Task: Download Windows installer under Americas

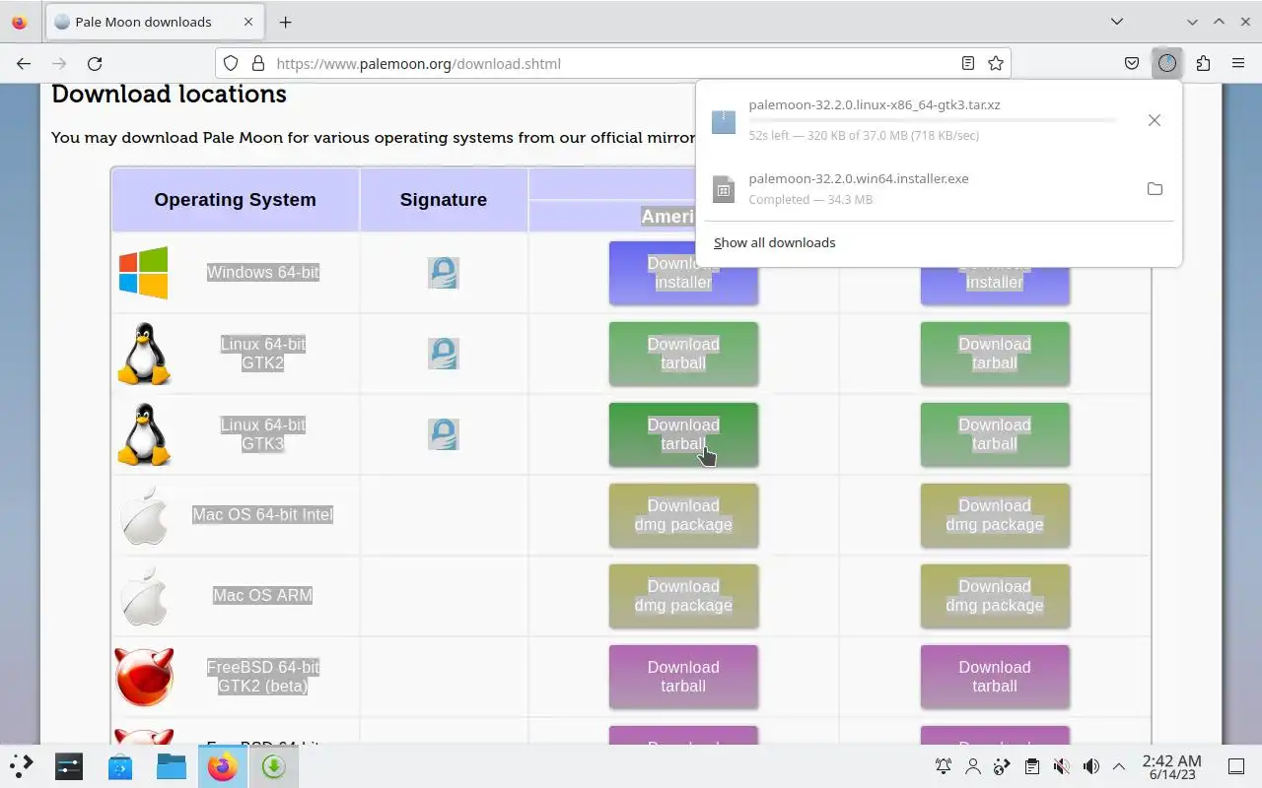Action: [683, 273]
